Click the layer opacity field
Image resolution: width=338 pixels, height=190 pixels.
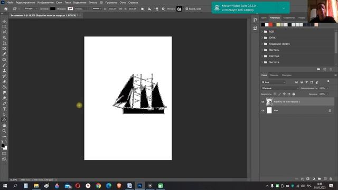point(322,88)
